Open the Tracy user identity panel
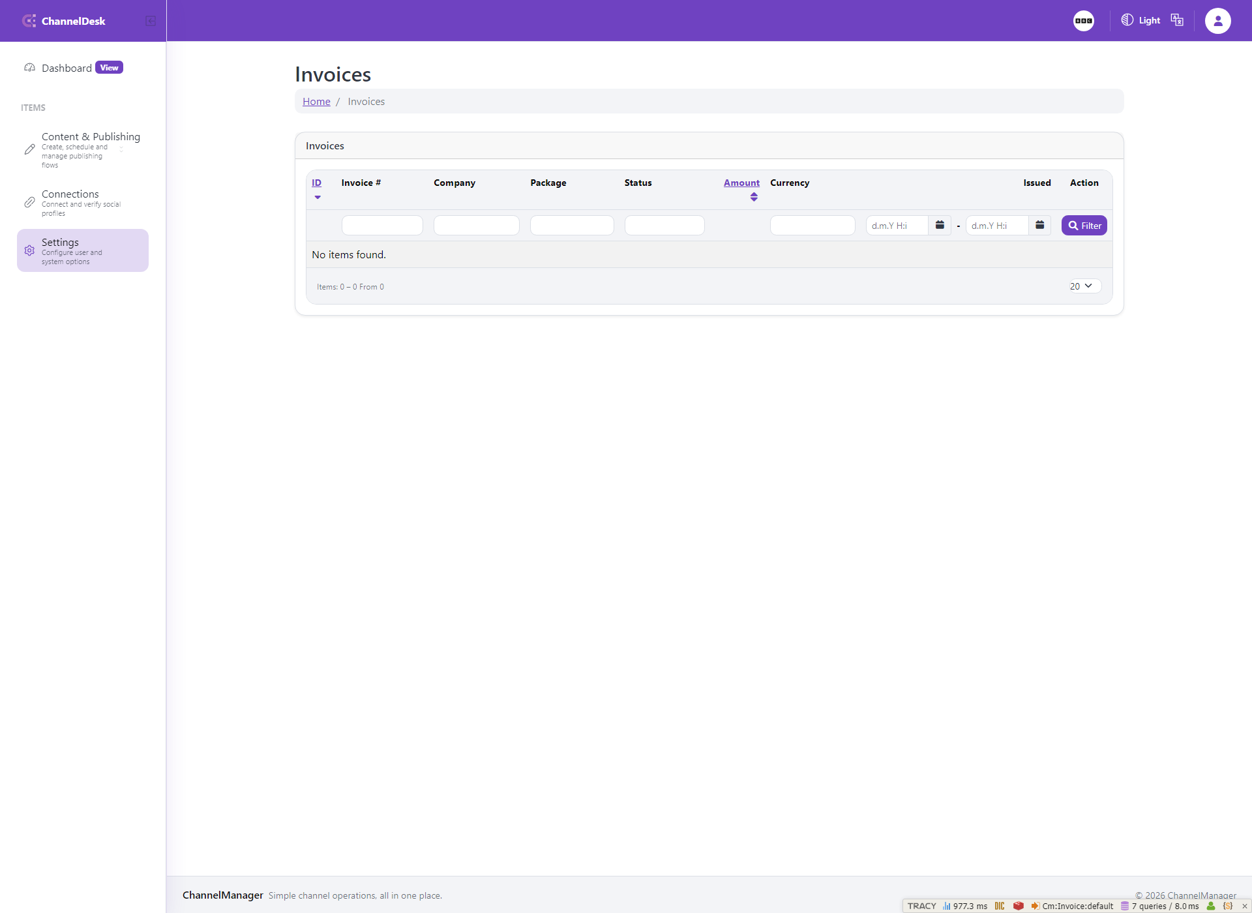 [1211, 906]
